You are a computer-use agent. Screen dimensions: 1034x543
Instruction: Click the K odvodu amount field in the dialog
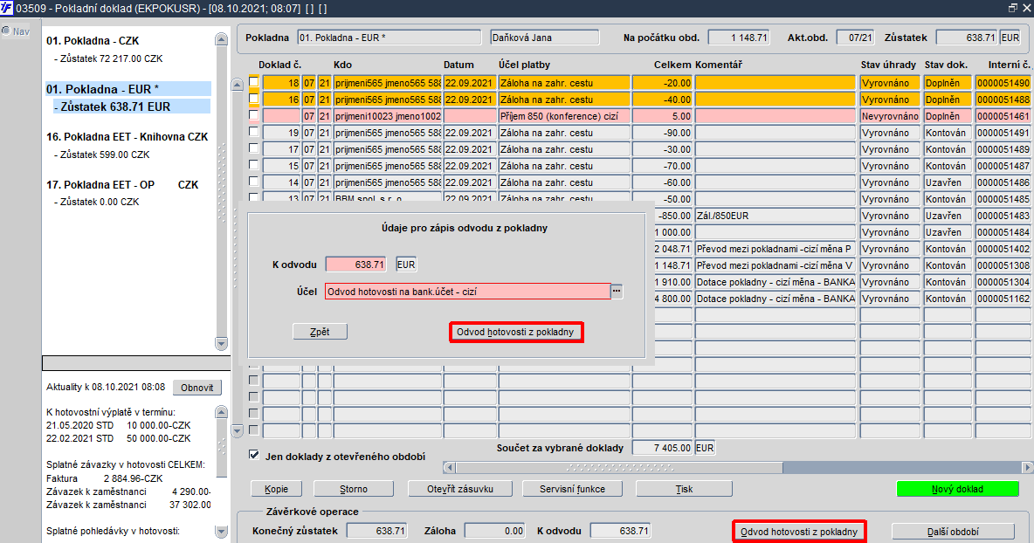tap(356, 265)
